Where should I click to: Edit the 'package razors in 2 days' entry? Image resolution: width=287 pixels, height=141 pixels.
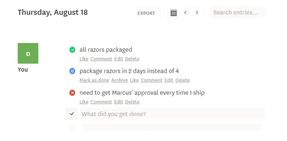(169, 80)
